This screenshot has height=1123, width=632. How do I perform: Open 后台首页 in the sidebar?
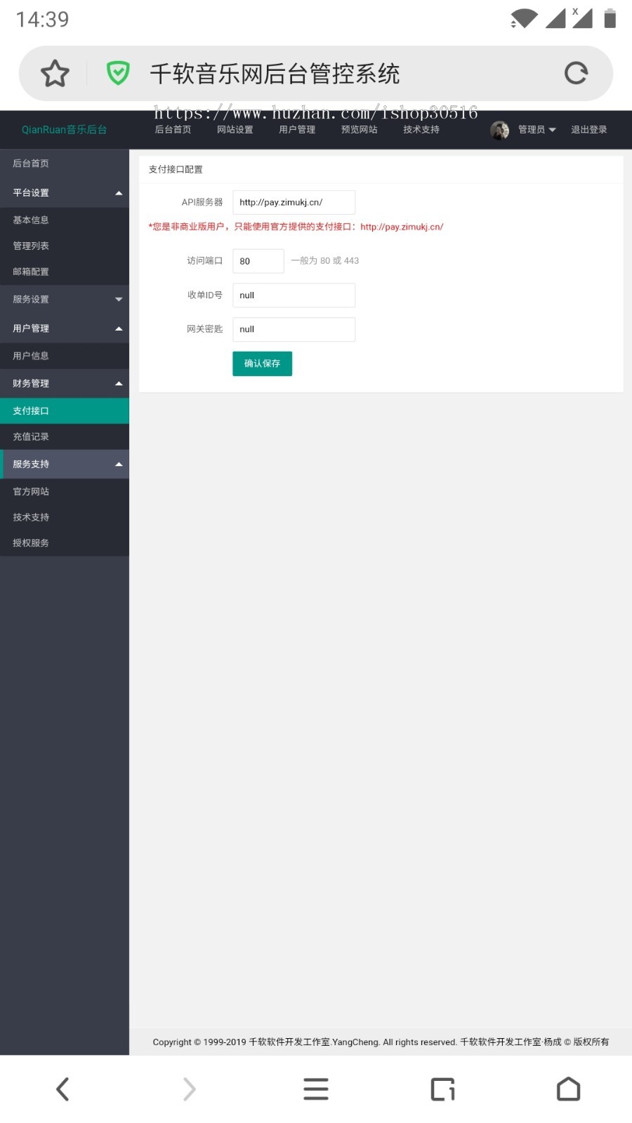[65, 164]
